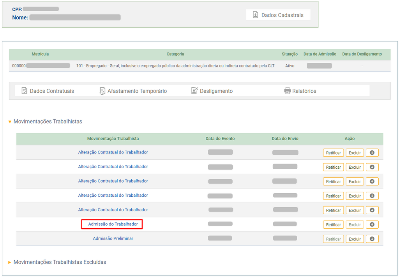
Task: Expand Movimentações Trabalhistas Excluídas section
Action: click(10, 262)
